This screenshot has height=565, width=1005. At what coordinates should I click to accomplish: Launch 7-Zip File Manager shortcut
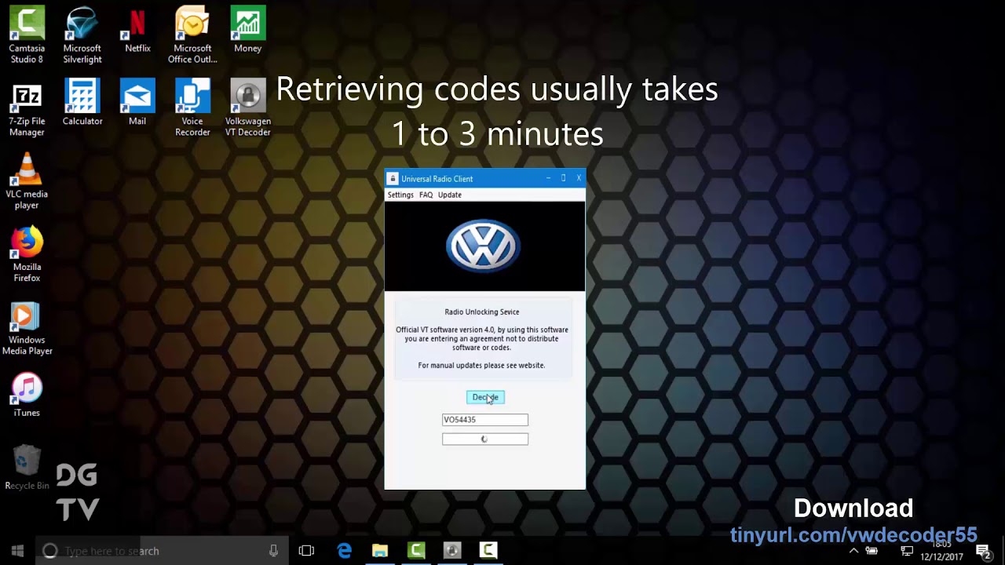coord(27,108)
